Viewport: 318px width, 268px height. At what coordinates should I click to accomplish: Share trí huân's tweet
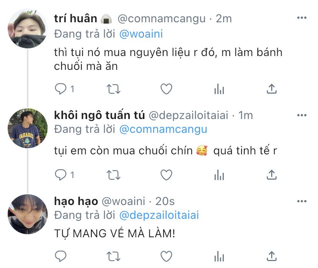click(272, 89)
